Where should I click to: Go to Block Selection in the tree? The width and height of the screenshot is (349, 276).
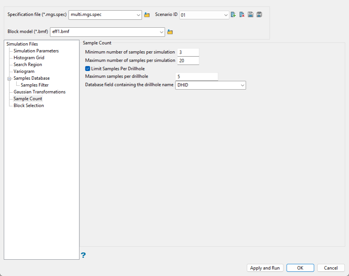[29, 106]
